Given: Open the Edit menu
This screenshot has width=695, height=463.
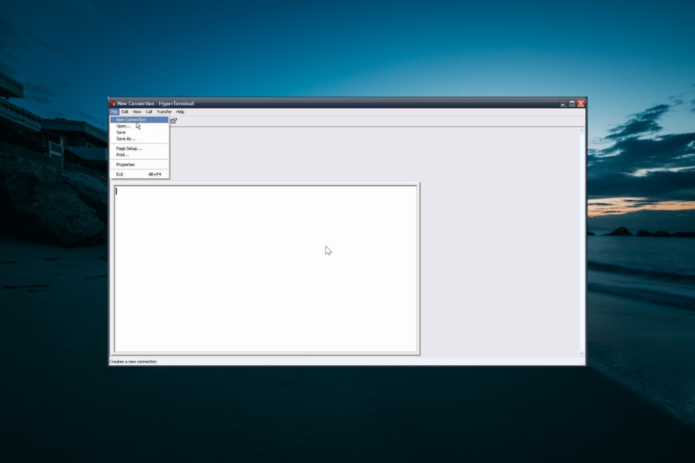Looking at the screenshot, I should [x=124, y=111].
